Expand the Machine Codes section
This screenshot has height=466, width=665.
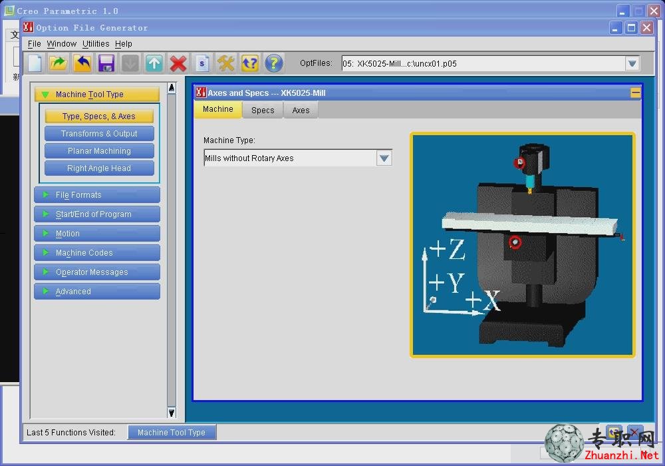pos(97,252)
